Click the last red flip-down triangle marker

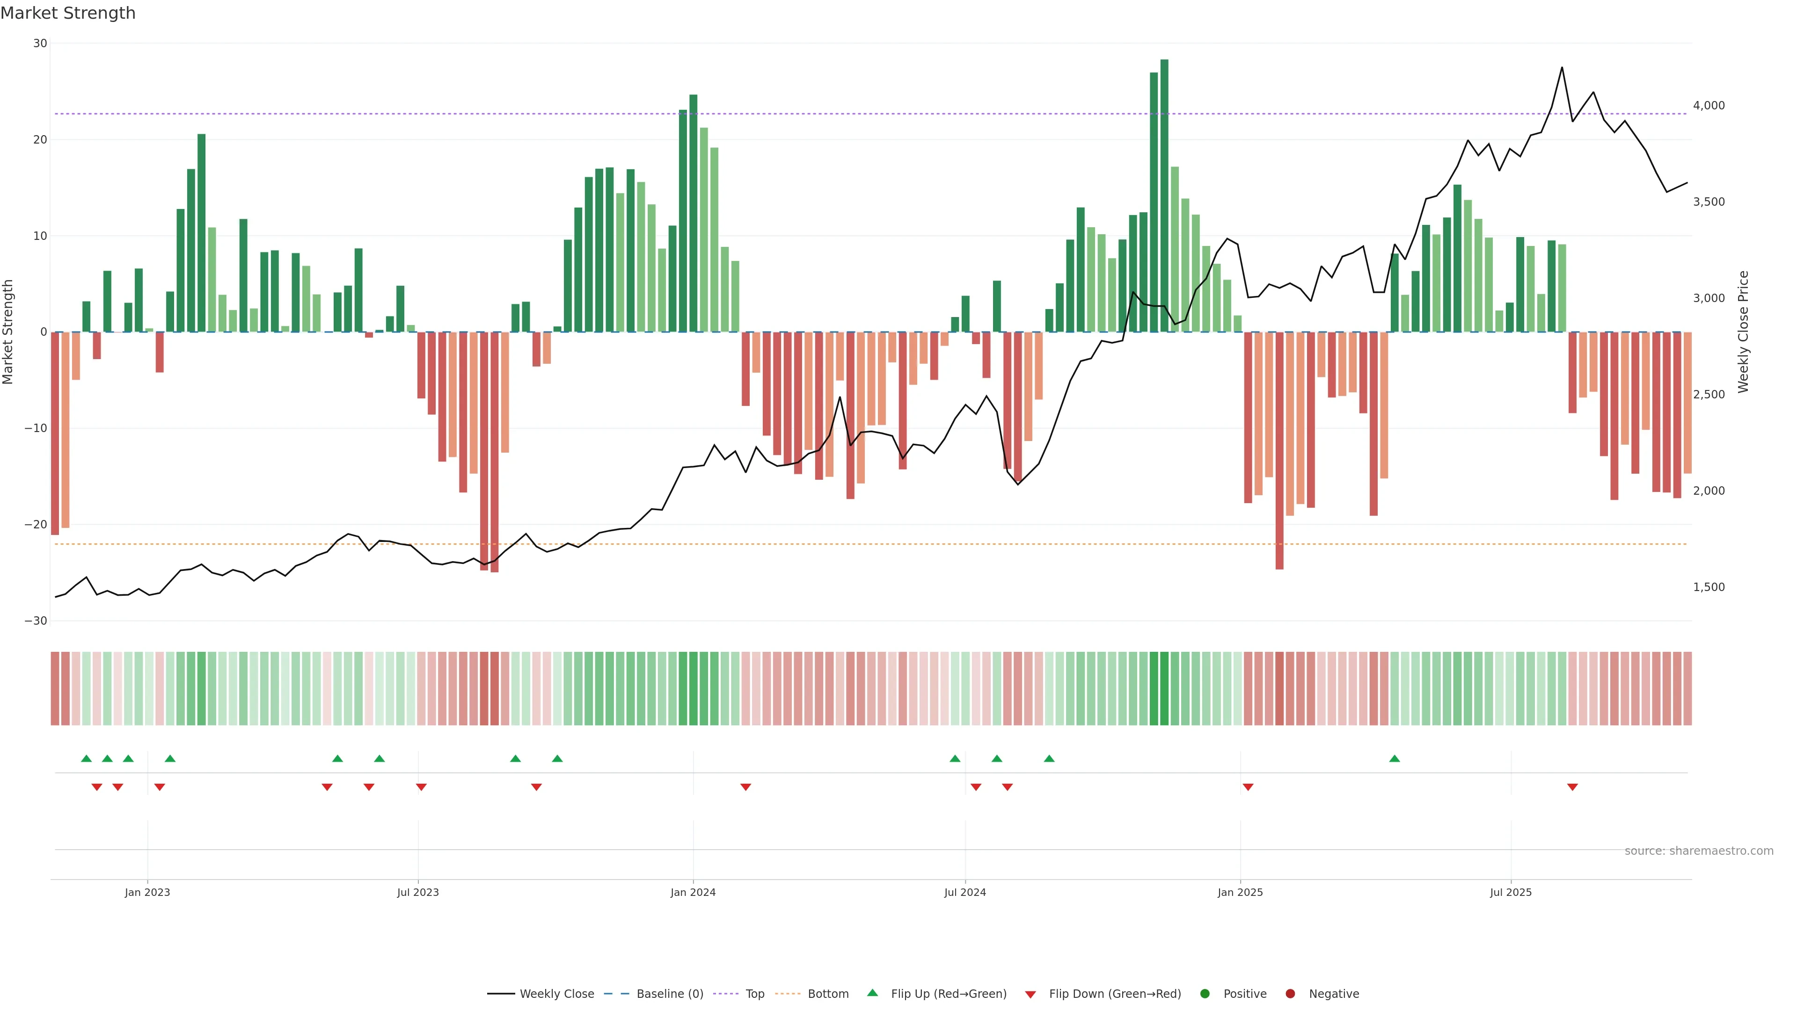click(1572, 787)
